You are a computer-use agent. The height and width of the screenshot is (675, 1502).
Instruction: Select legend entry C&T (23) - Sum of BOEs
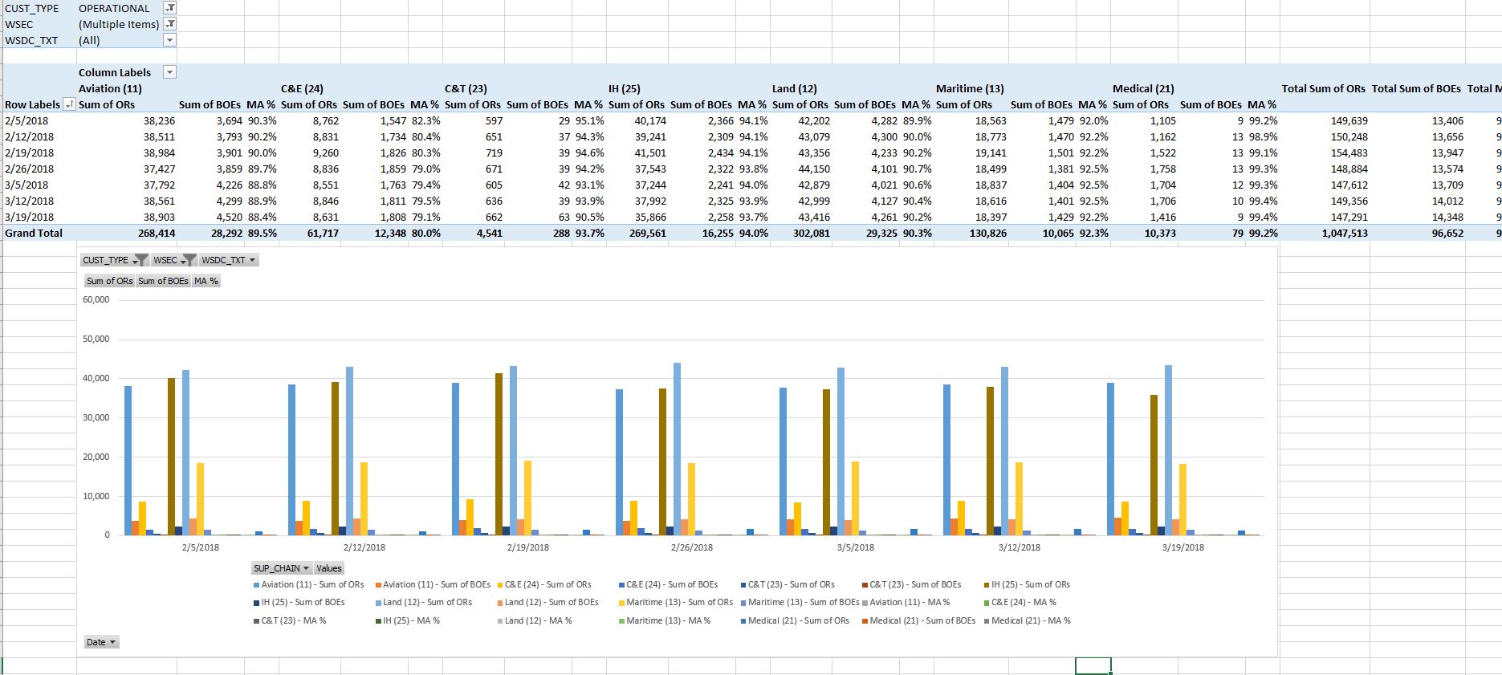click(911, 584)
